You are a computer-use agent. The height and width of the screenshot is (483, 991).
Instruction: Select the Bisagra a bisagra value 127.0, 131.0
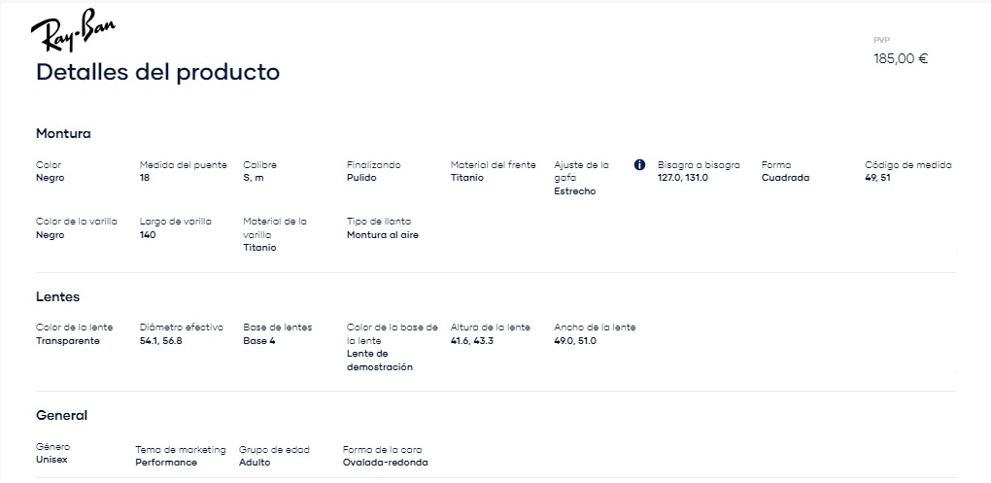[683, 178]
